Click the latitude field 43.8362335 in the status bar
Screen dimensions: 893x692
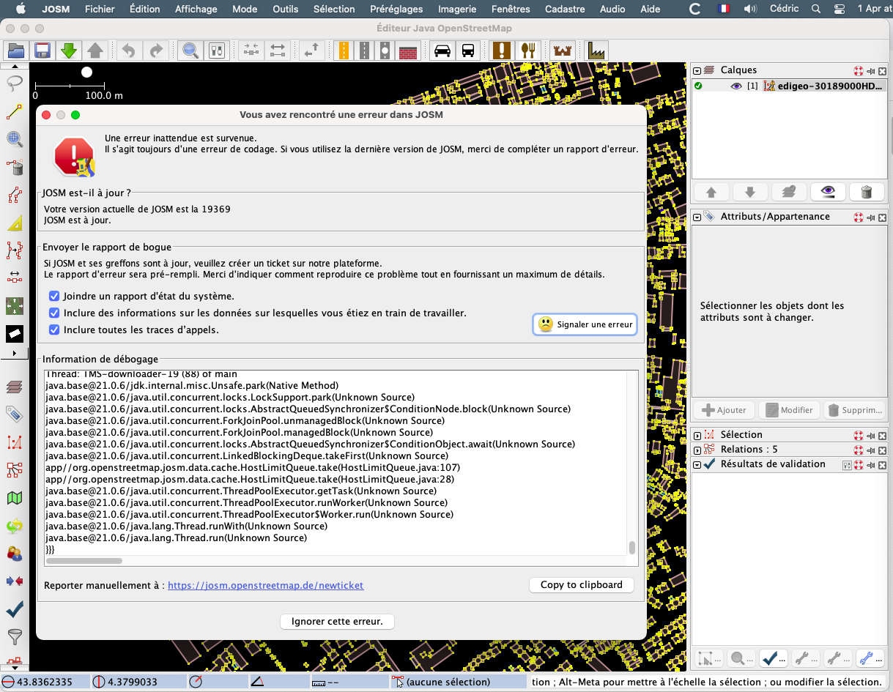(x=45, y=682)
